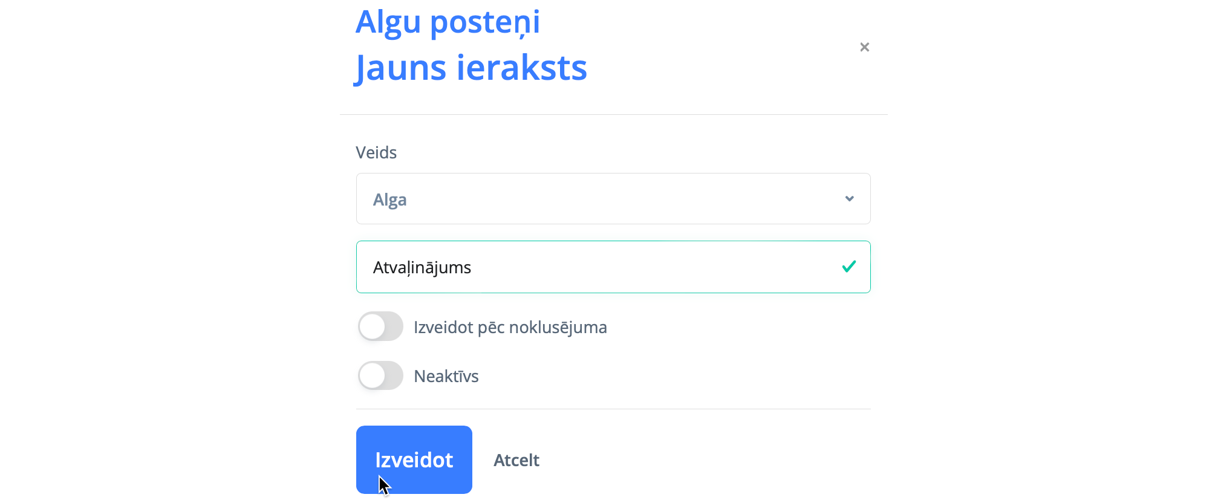This screenshot has width=1218, height=503.
Task: Click the dark backdrop right of the dialog
Action: coord(1052,251)
